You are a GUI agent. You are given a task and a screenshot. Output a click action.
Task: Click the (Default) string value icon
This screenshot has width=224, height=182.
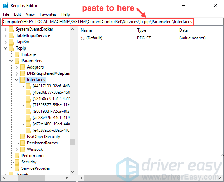[x=83, y=38]
